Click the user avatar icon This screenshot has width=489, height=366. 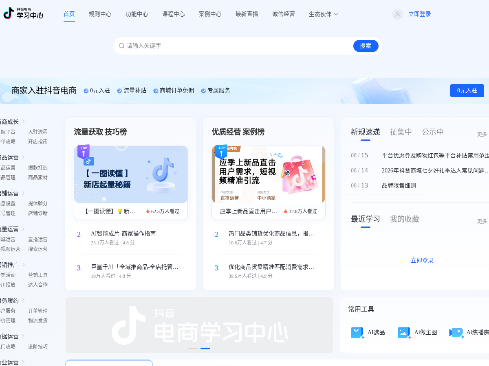[x=398, y=14]
